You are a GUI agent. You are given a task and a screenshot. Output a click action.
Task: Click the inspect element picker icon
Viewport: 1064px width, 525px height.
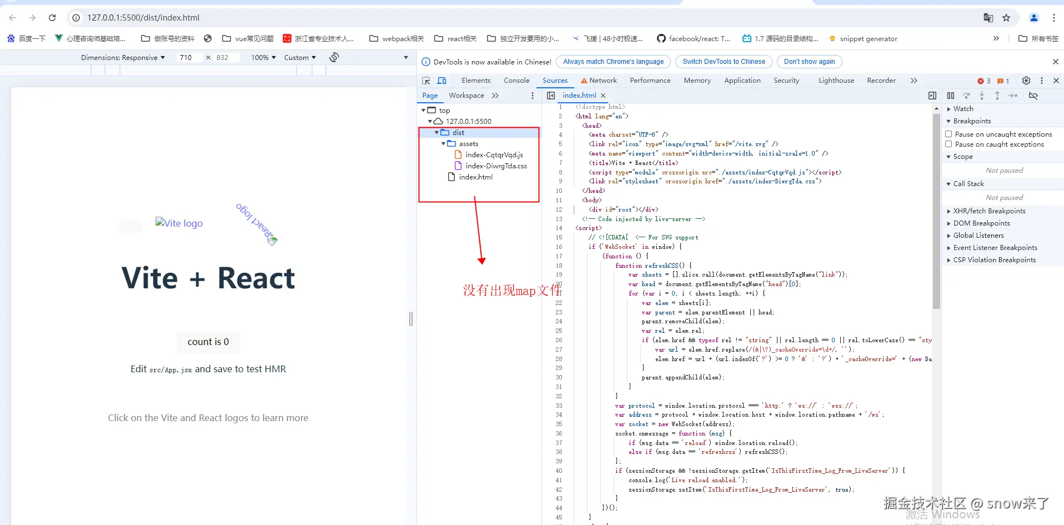(x=426, y=81)
